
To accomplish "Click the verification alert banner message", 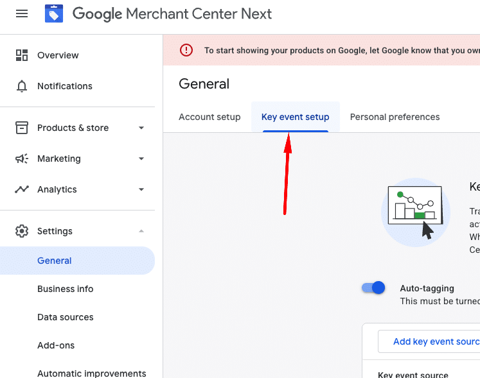I will click(342, 51).
